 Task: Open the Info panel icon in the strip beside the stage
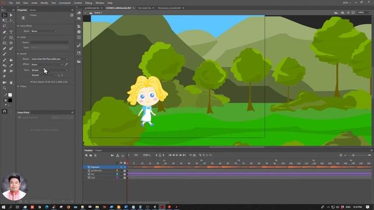[x=79, y=32]
